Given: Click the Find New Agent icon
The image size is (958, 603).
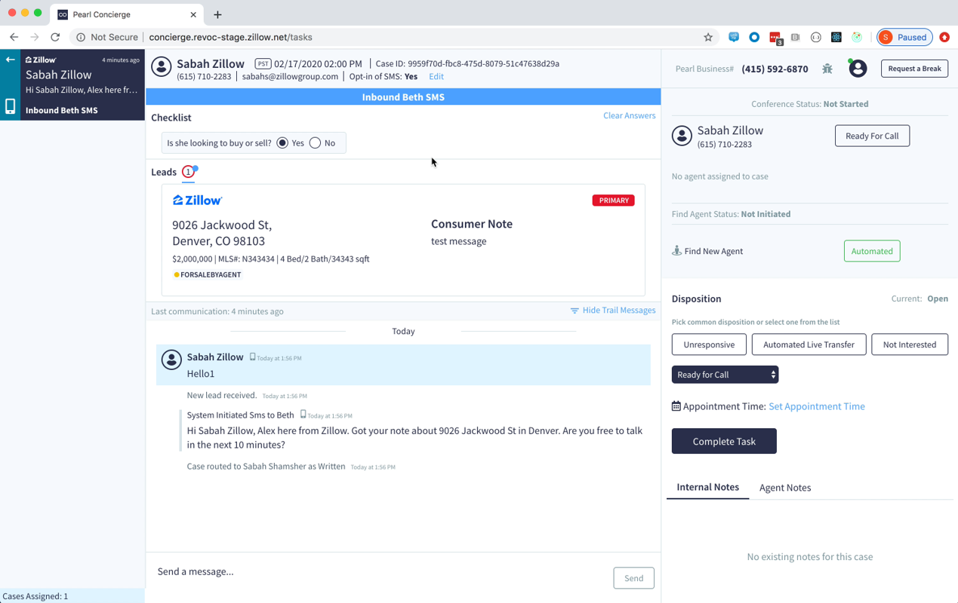Looking at the screenshot, I should point(676,251).
